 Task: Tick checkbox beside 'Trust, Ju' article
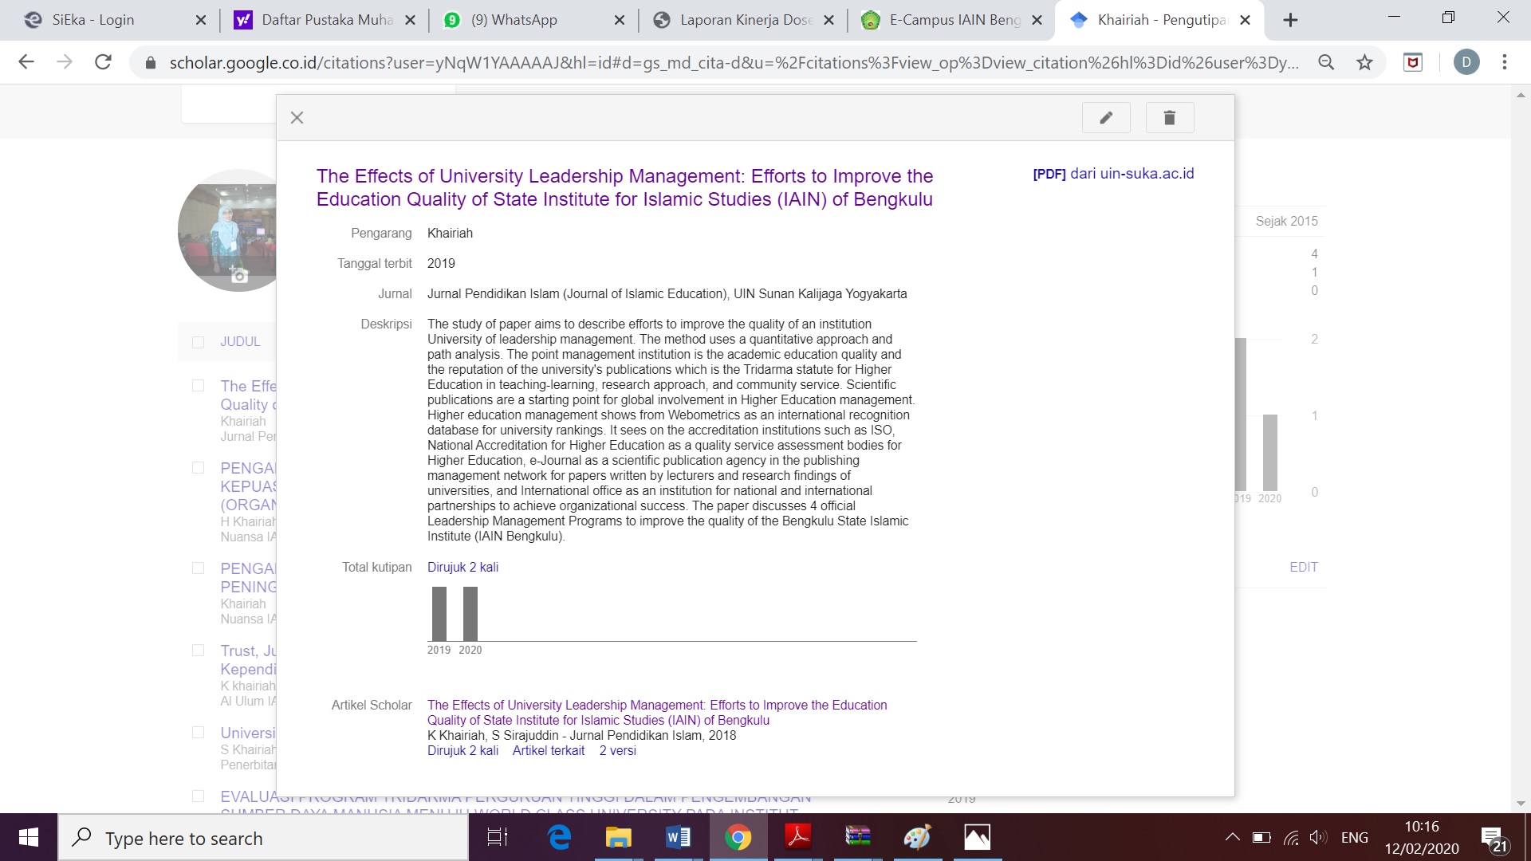[199, 651]
